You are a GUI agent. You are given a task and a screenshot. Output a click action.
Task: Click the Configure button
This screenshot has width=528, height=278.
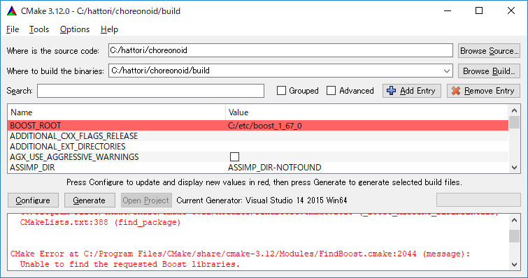[x=33, y=200]
